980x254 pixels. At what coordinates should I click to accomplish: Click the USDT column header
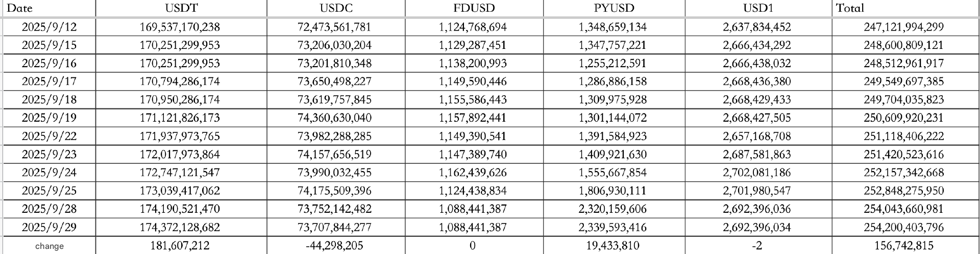pos(182,8)
